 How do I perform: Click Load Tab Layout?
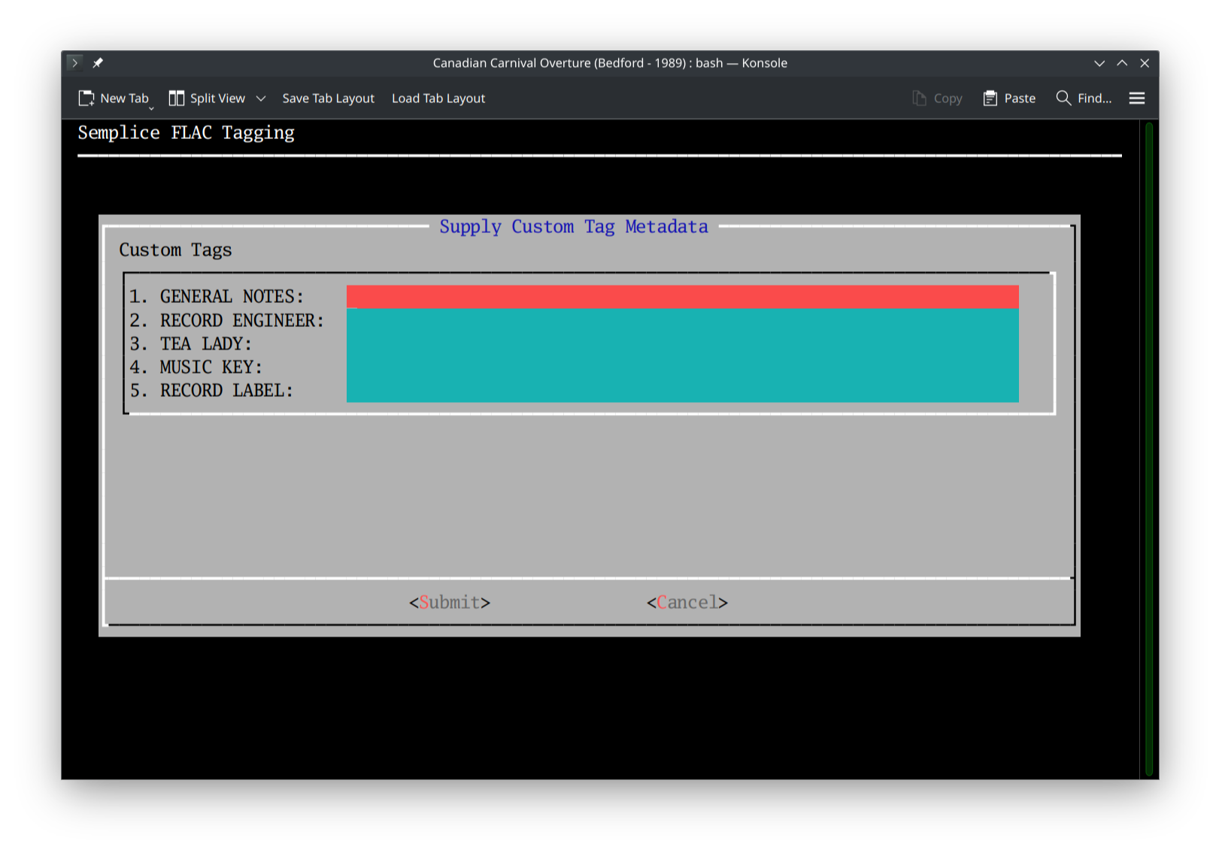[438, 98]
